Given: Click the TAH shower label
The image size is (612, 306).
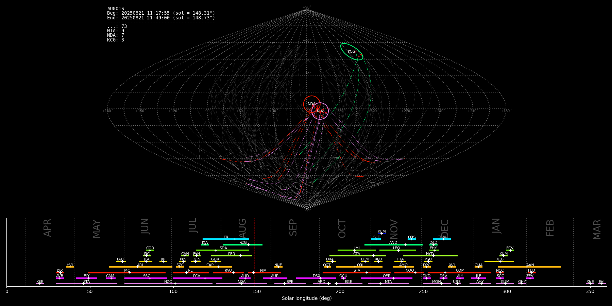Looking at the screenshot, I should [120, 259].
